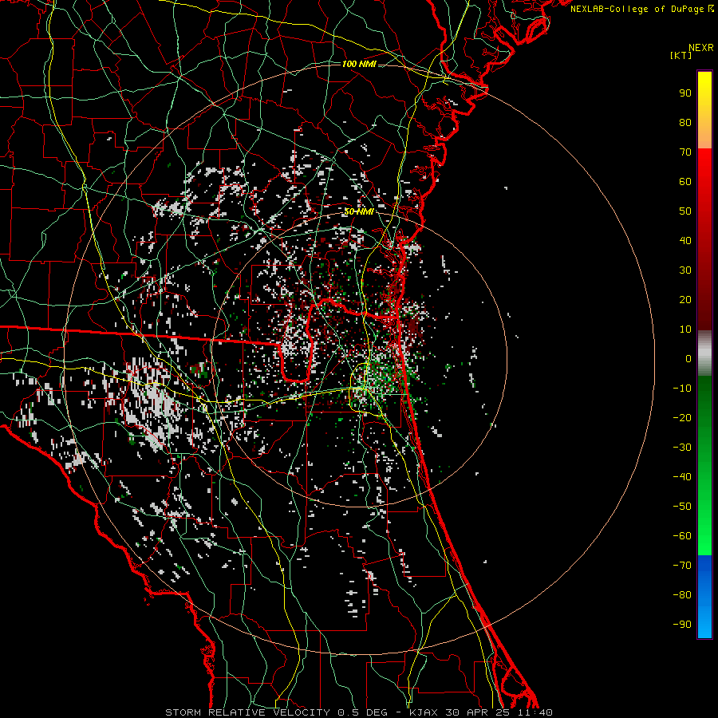Screen dimensions: 718x718
Task: Click the -40 value on the velocity scale
Action: pos(682,477)
